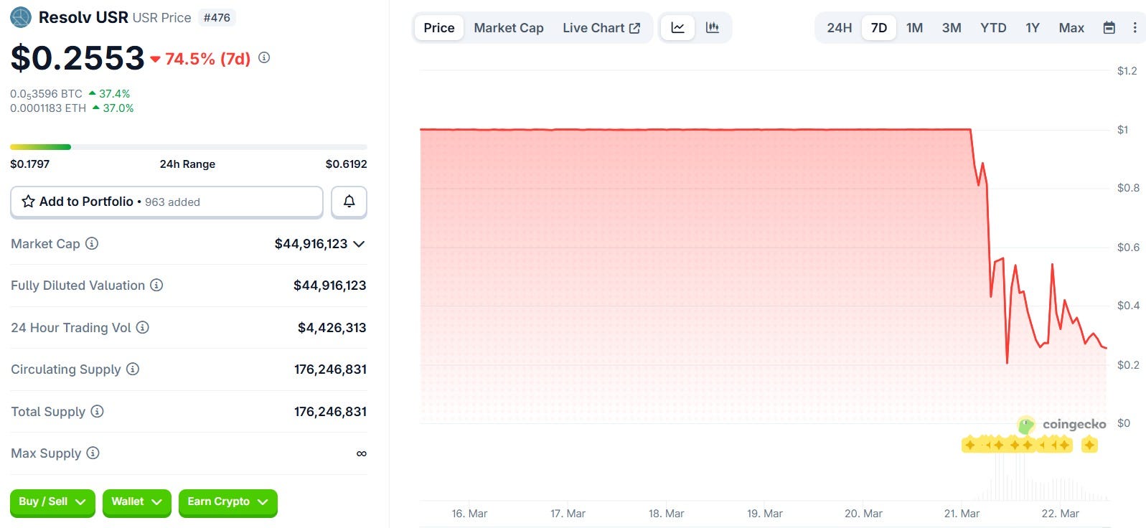Viewport: 1146px width, 528px height.
Task: Open chart options three-dot menu
Action: pyautogui.click(x=1135, y=27)
